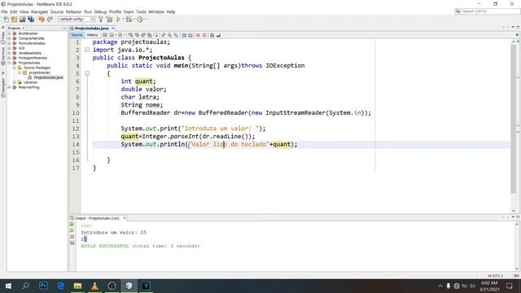521x293 pixels.
Task: Minimize the Projects panel
Action: (64, 28)
